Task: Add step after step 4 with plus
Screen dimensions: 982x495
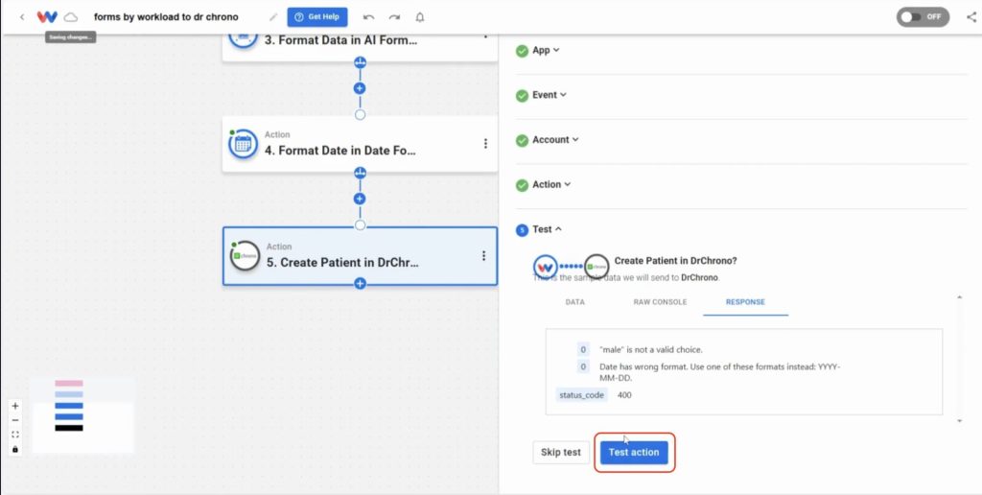Action: [x=360, y=199]
